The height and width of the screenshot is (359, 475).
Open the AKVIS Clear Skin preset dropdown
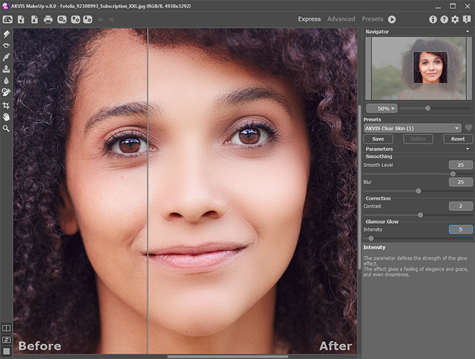[x=412, y=128]
